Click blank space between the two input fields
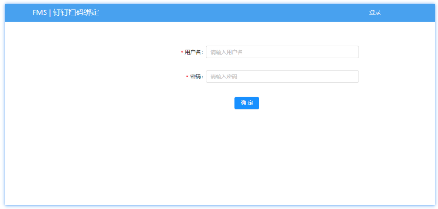438x209 pixels. [x=282, y=65]
